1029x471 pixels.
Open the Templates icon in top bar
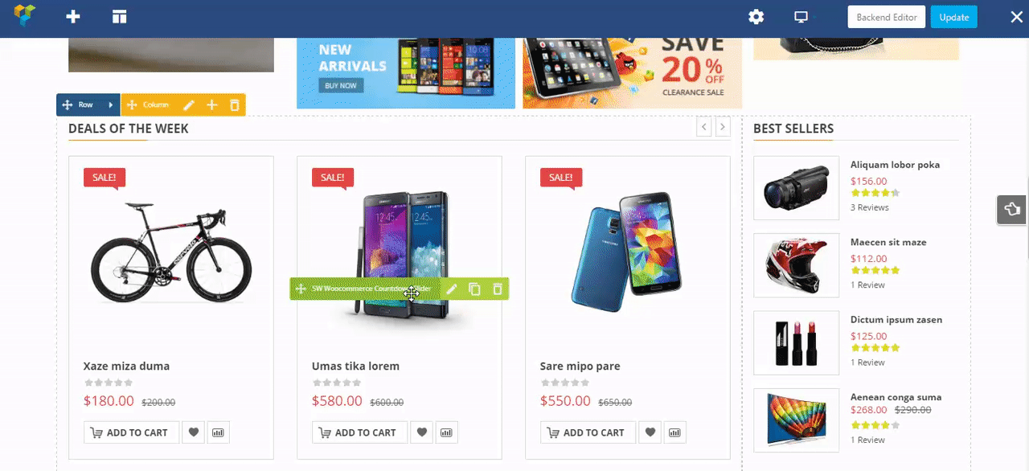point(120,17)
